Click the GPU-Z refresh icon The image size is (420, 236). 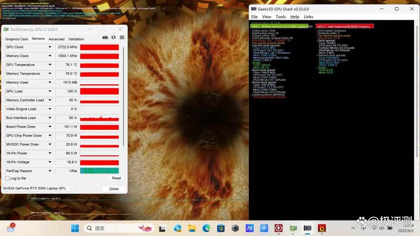(x=114, y=37)
